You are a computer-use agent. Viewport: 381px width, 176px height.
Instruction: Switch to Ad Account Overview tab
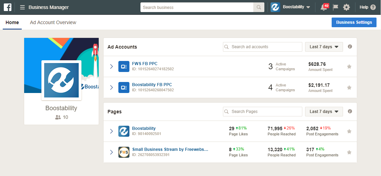point(53,22)
